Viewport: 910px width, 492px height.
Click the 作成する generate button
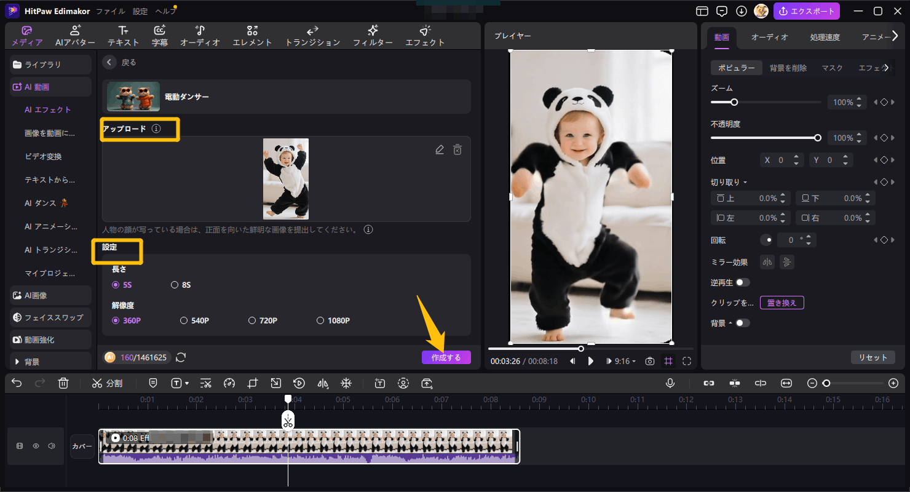[x=446, y=357]
